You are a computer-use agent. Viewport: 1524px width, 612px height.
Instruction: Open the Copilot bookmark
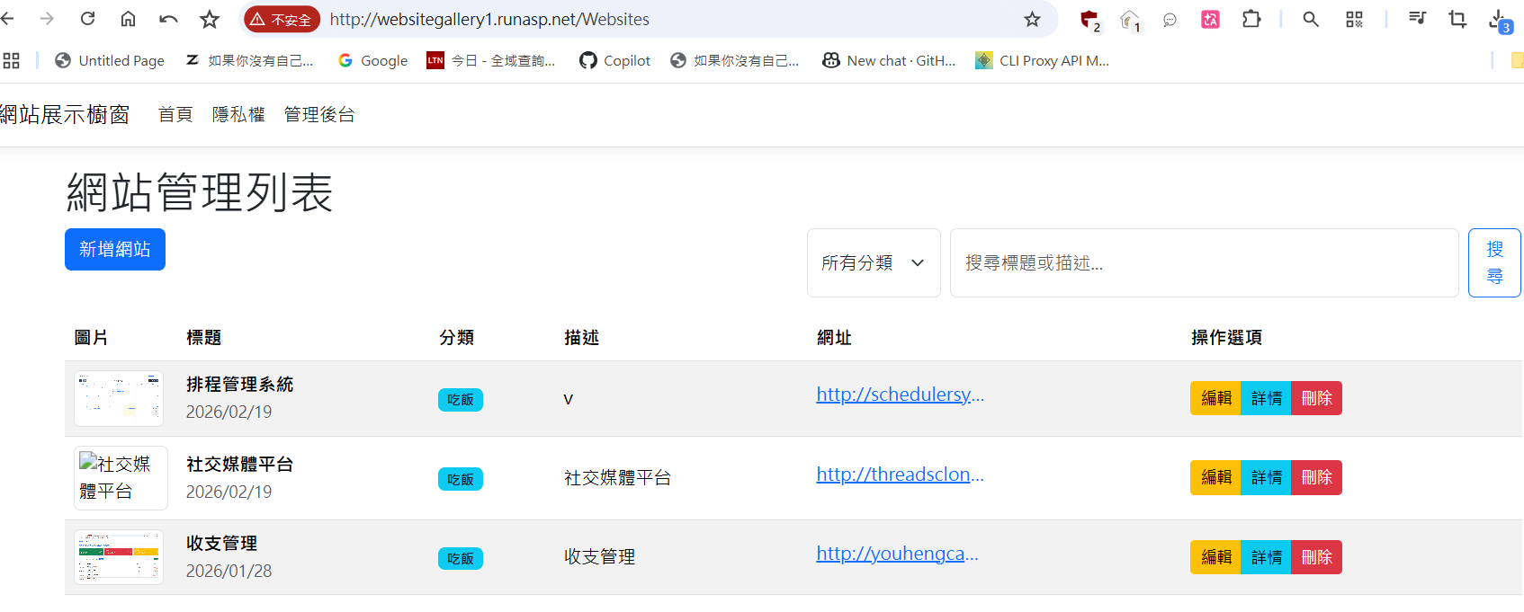click(x=615, y=60)
